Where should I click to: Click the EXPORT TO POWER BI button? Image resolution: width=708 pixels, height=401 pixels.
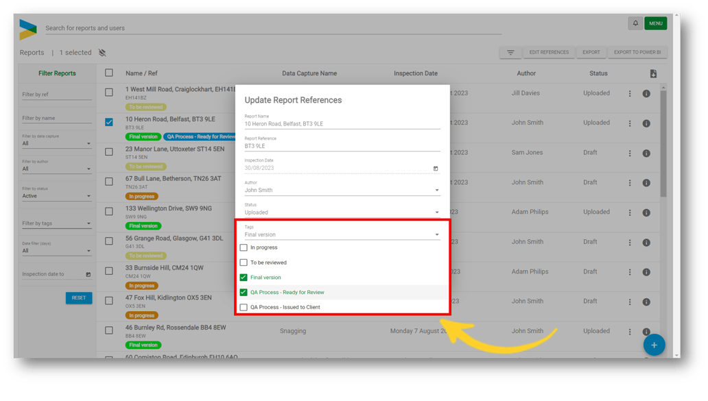(637, 53)
